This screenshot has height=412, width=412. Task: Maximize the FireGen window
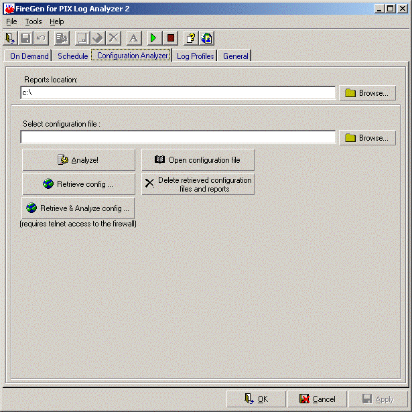pyautogui.click(x=390, y=9)
